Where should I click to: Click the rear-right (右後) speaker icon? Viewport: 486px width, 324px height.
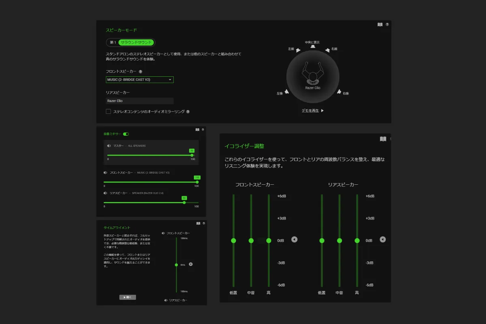tap(339, 92)
